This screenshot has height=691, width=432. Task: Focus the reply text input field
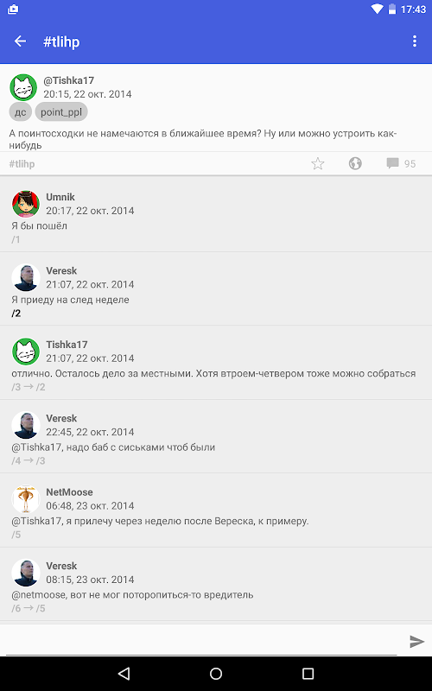[x=201, y=641]
